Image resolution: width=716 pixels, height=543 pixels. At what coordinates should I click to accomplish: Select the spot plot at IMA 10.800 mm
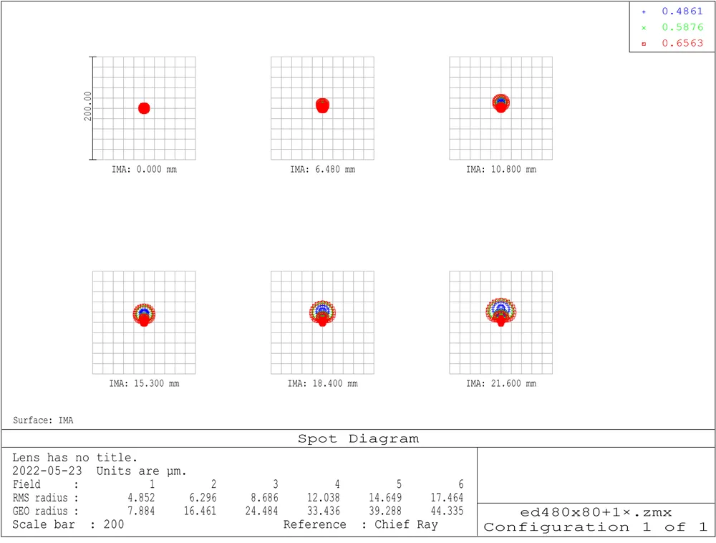tap(500, 108)
